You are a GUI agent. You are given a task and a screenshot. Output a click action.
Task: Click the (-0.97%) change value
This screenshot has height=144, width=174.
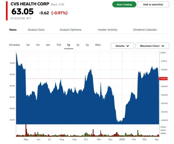pyautogui.click(x=59, y=13)
